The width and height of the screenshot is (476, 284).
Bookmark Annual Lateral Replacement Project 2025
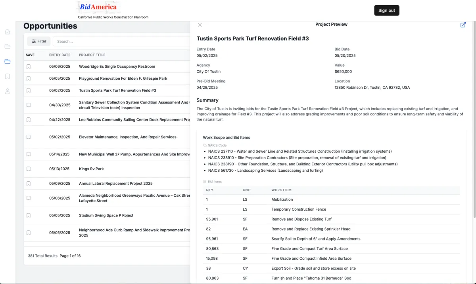pos(29,184)
